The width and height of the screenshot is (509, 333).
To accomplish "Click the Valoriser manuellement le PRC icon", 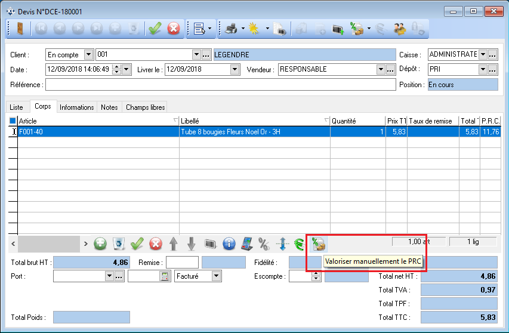I will [x=318, y=243].
